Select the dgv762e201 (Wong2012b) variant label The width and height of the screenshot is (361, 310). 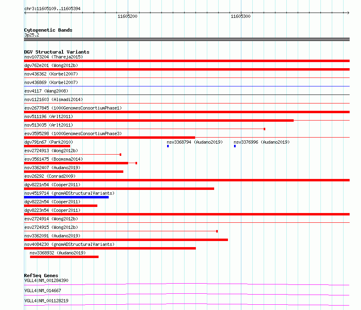(51, 65)
